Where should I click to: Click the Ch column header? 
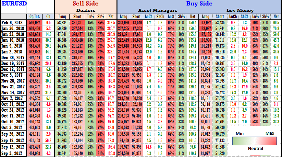(x=48, y=17)
